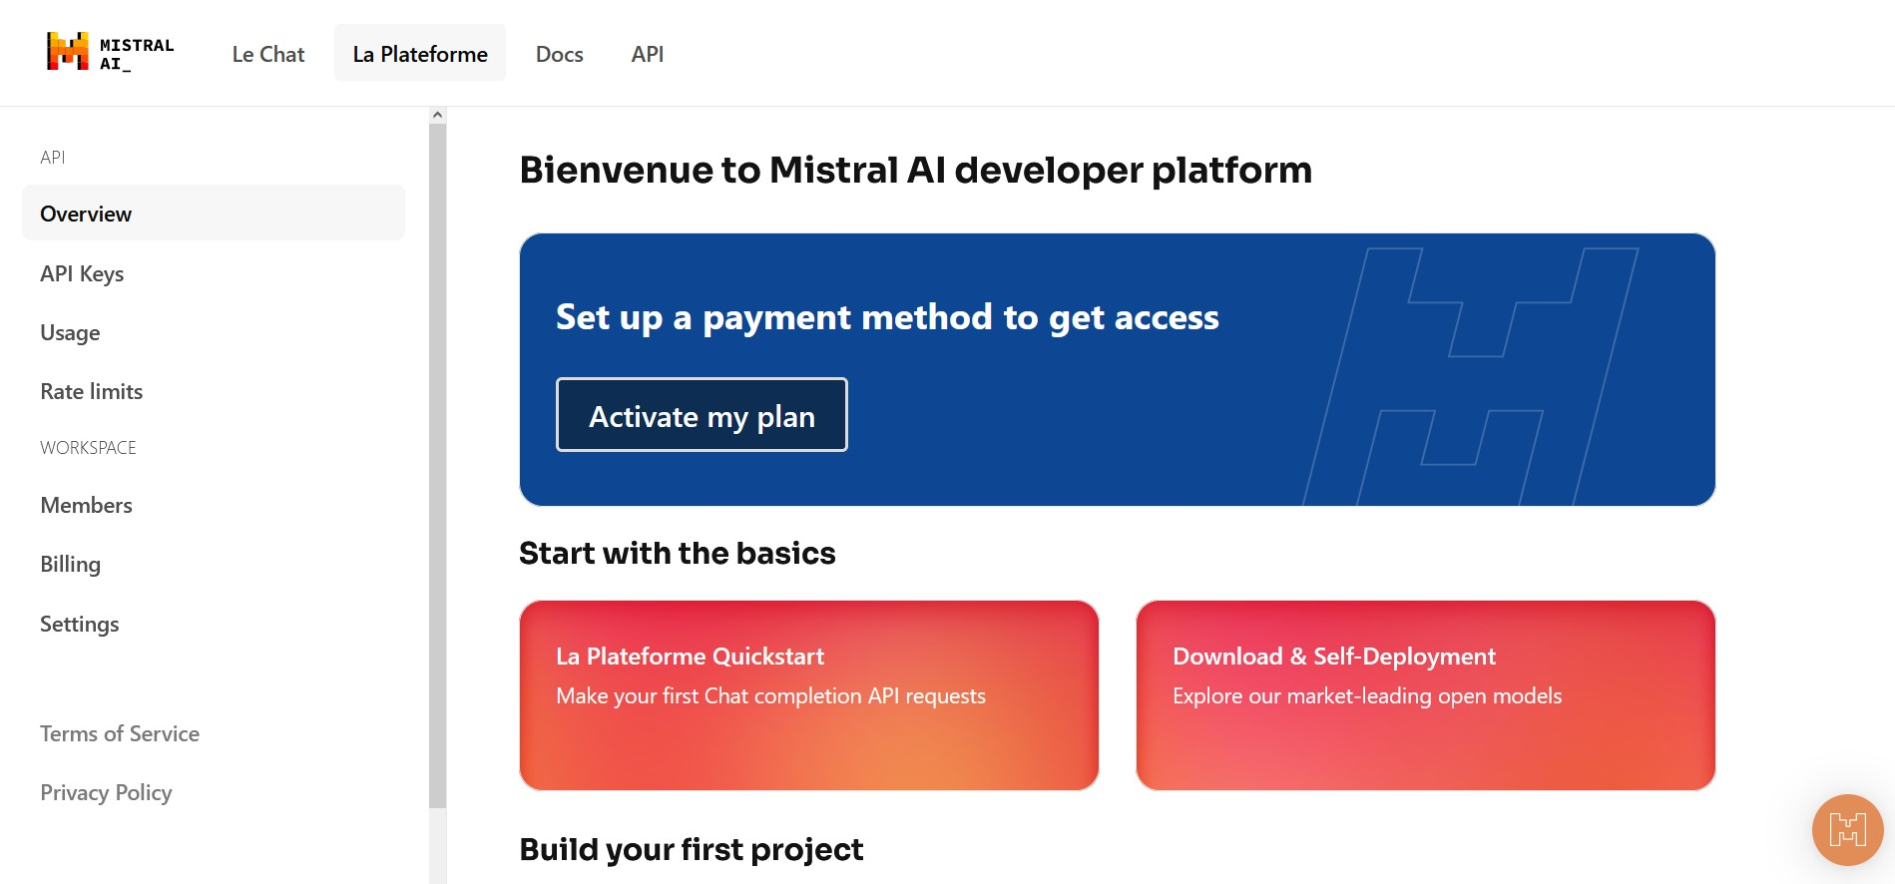This screenshot has width=1895, height=884.
Task: Click the 'Build your first project' heading
Action: [692, 849]
